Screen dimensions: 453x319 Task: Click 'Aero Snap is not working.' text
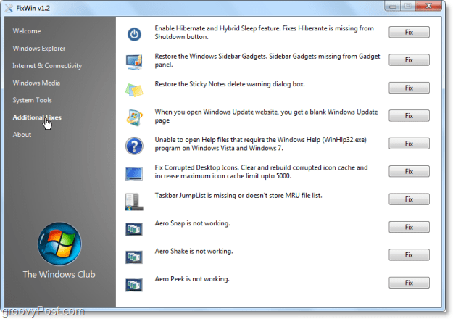click(192, 223)
